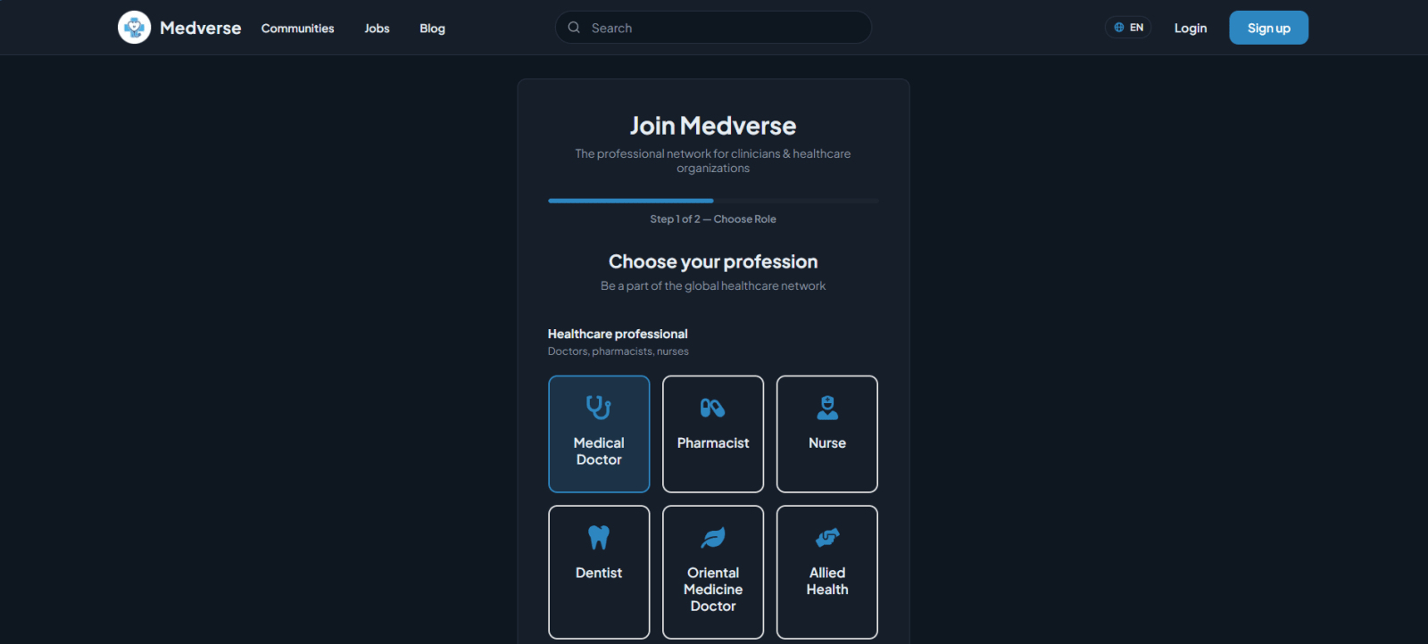Click the Medverse logo icon
This screenshot has height=644, width=1428.
(134, 28)
